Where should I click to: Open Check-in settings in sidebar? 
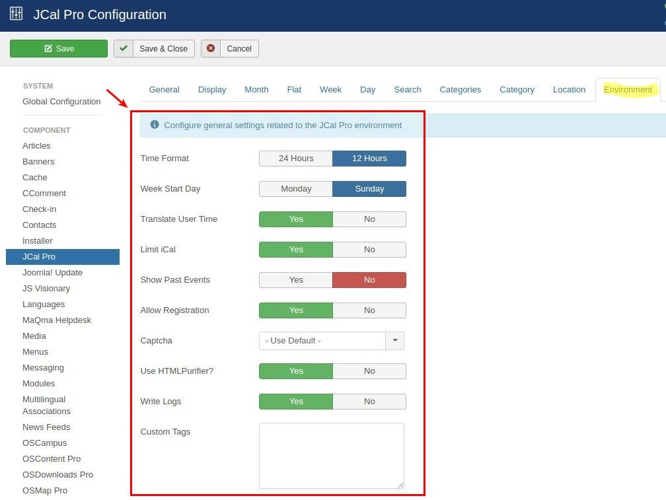point(39,209)
